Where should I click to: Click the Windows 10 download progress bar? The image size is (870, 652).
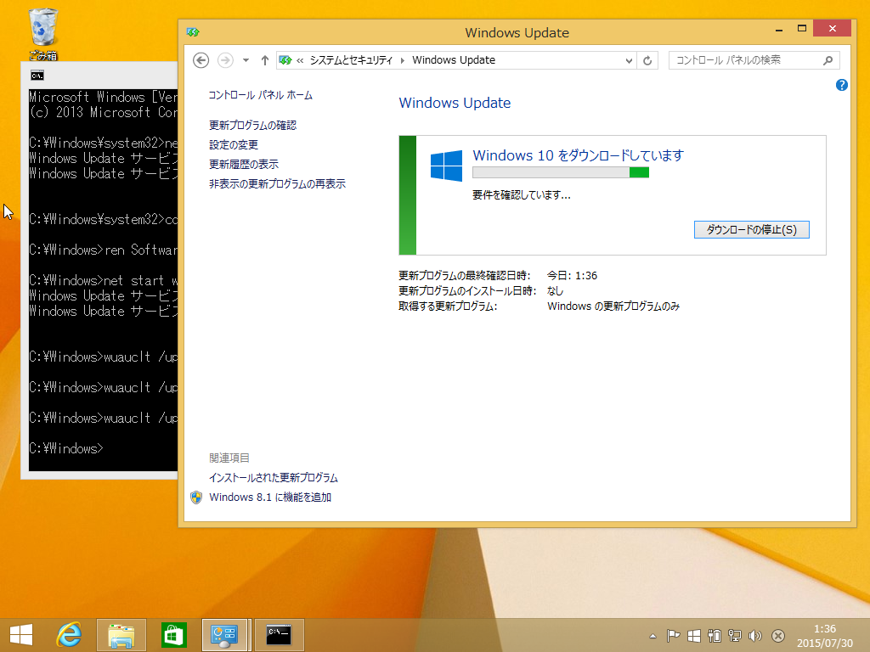point(561,172)
